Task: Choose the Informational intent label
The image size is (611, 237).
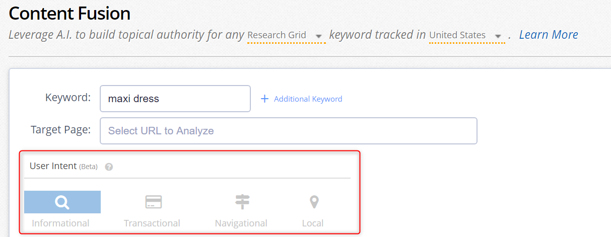Action: (x=60, y=223)
